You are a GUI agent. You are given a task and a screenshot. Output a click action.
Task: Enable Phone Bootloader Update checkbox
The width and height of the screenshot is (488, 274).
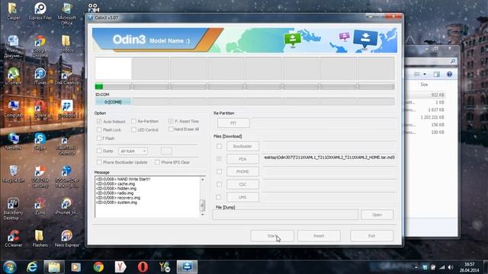99,162
